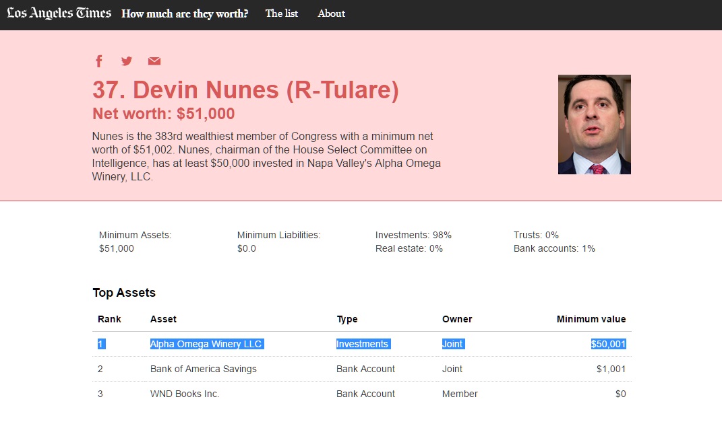Click the 'Net worth: $51,000' subheading

click(x=163, y=114)
